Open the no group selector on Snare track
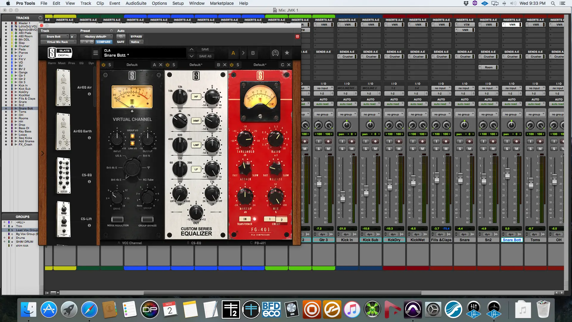Screen dimensions: 572x322 pyautogui.click(x=465, y=114)
